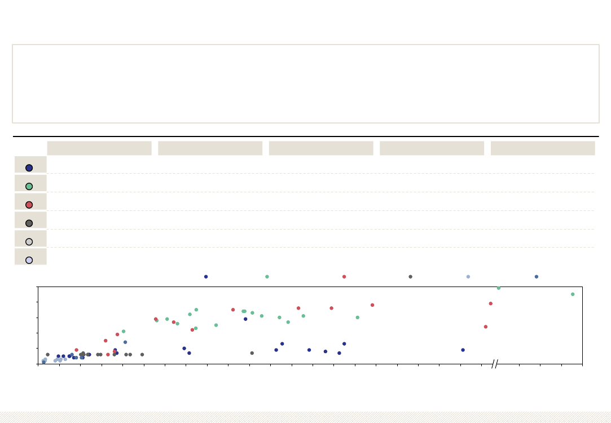Click the dark blue circle in the table's first row

(x=29, y=168)
